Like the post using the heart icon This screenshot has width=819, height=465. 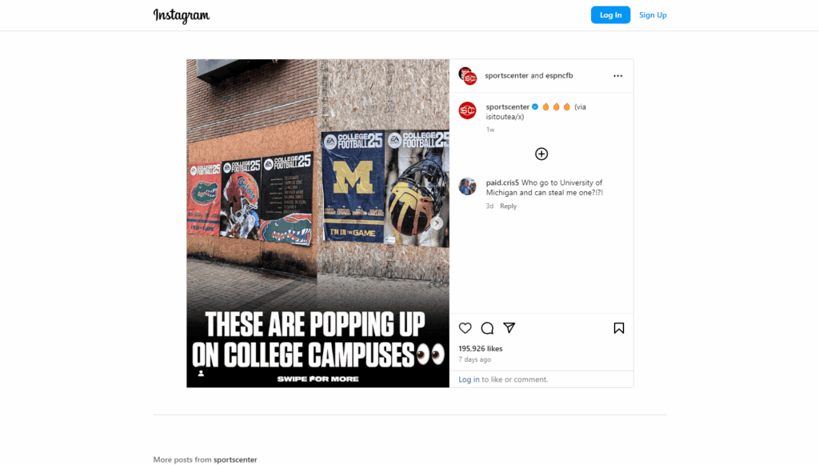click(465, 327)
